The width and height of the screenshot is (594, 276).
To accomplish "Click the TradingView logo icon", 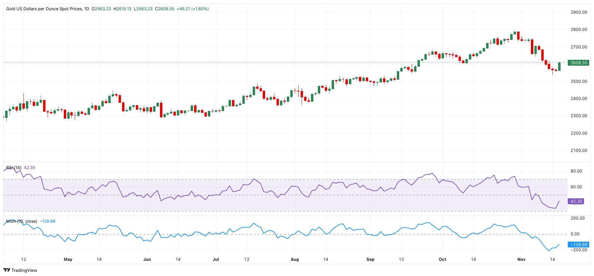I will pos(7,270).
